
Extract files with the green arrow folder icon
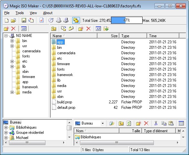tap(106, 29)
